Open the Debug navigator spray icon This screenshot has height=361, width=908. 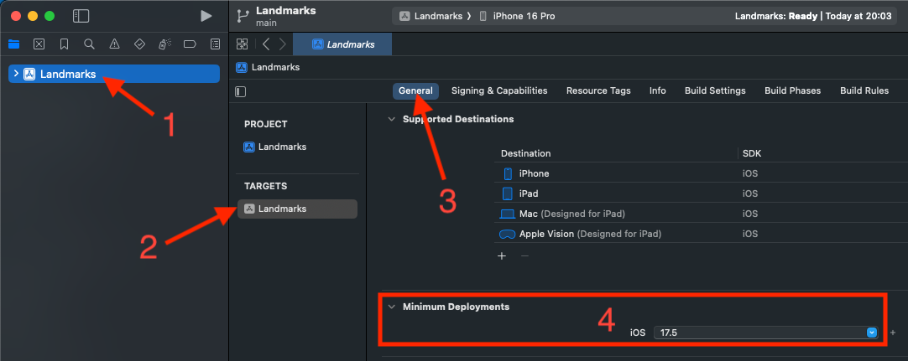(x=164, y=44)
